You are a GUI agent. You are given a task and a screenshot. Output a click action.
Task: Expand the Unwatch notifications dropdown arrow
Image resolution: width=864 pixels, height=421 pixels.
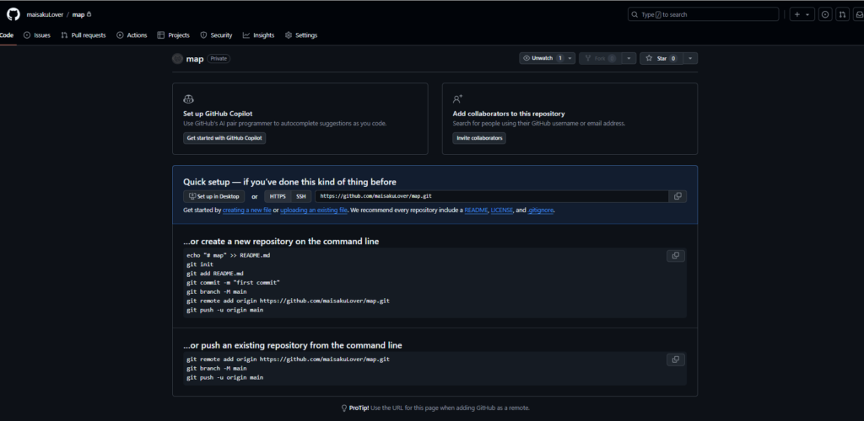(x=570, y=58)
